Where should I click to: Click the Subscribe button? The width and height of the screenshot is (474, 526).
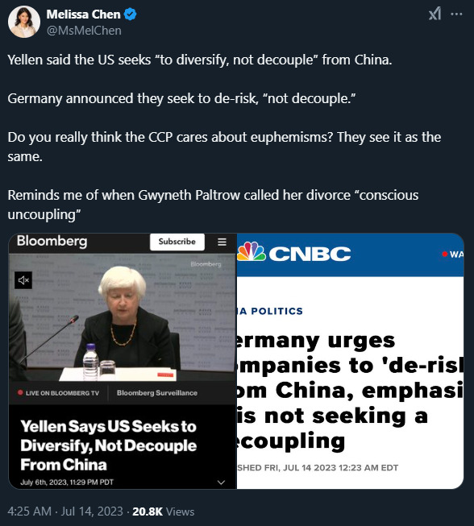click(177, 242)
